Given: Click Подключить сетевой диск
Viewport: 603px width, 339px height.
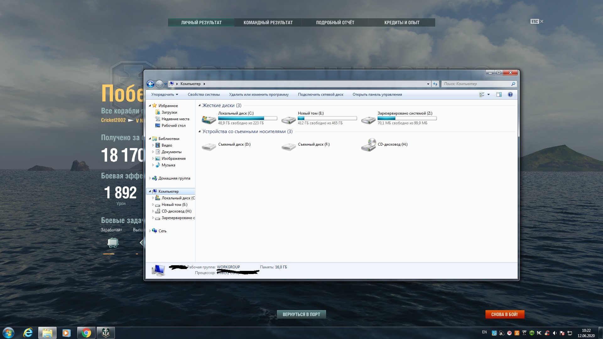Looking at the screenshot, I should pos(321,94).
